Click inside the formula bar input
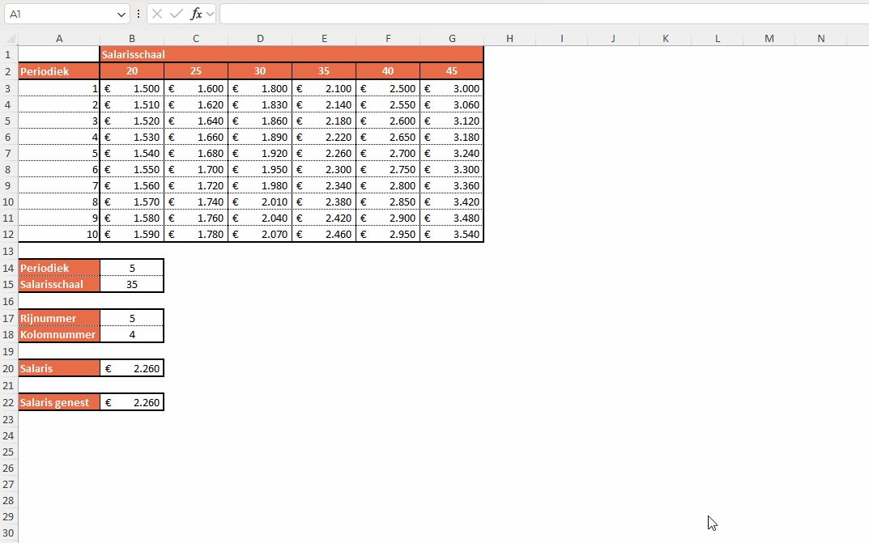Viewport: 869px width, 543px height. [x=543, y=14]
